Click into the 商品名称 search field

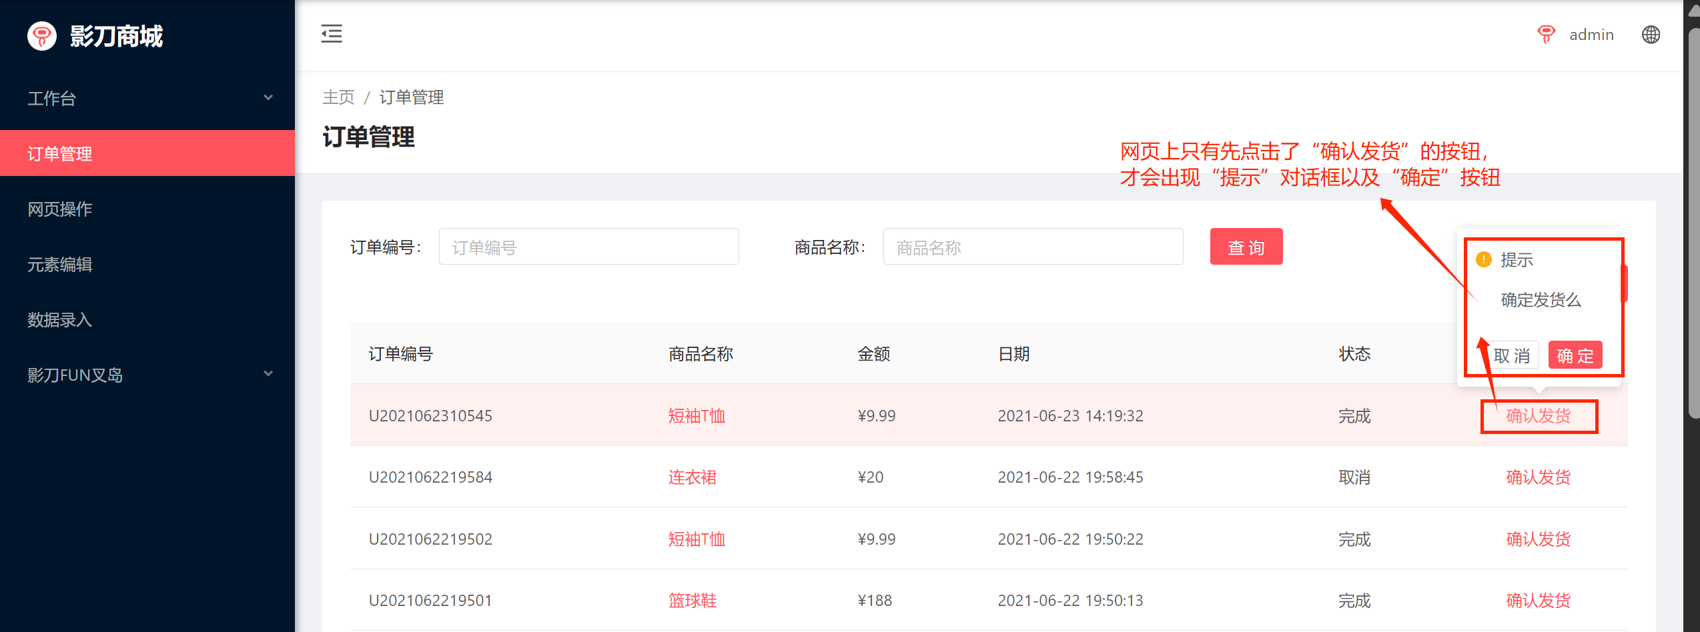1032,247
